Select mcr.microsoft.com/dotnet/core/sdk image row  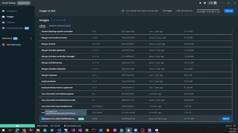(135, 100)
